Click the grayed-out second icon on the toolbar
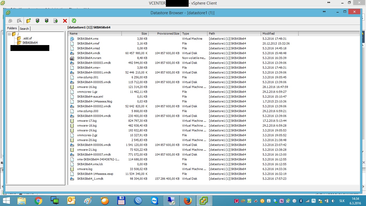 pyautogui.click(x=19, y=21)
